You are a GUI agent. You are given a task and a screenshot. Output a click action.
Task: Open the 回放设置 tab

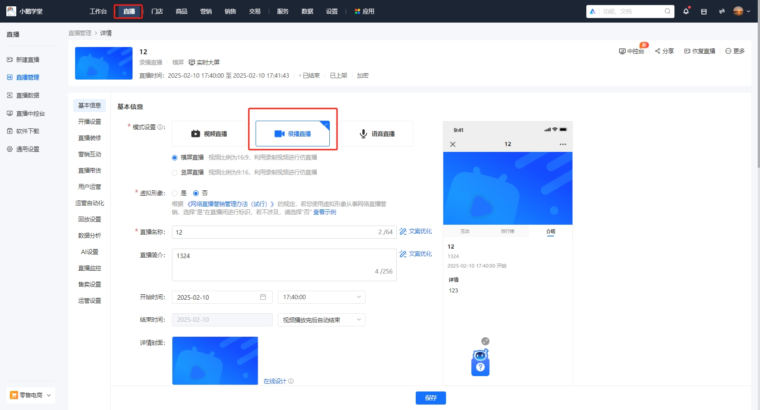tap(89, 219)
